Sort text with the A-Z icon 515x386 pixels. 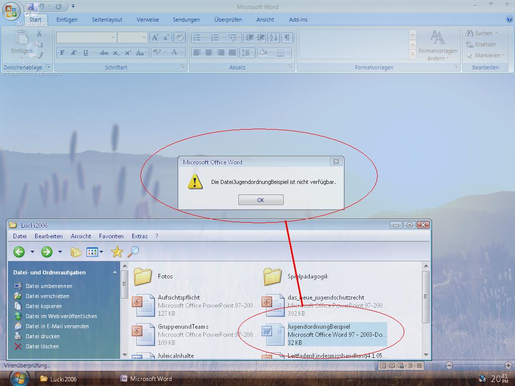273,38
